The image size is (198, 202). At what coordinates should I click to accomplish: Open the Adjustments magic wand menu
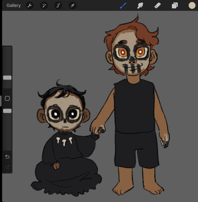44,6
